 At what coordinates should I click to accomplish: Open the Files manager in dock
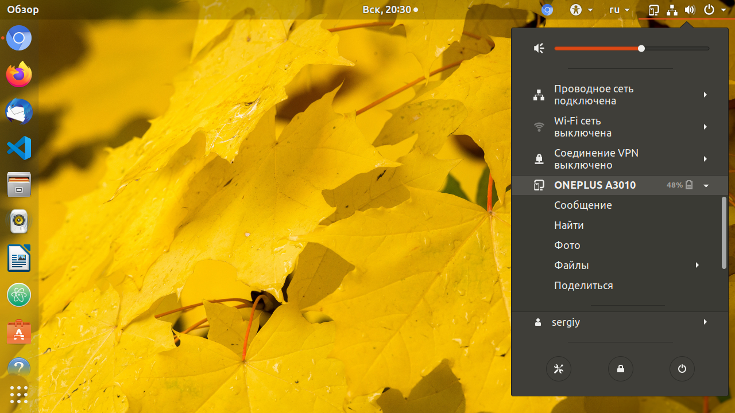coord(19,185)
